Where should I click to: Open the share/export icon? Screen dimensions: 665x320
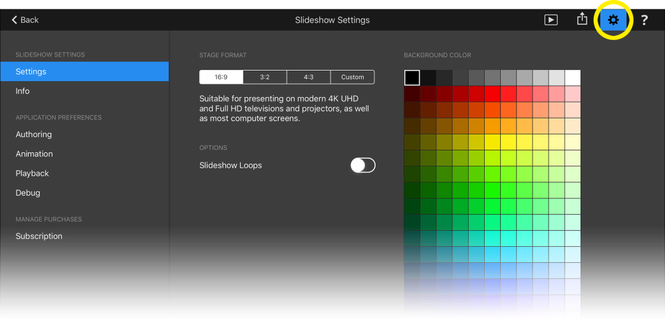(x=582, y=19)
